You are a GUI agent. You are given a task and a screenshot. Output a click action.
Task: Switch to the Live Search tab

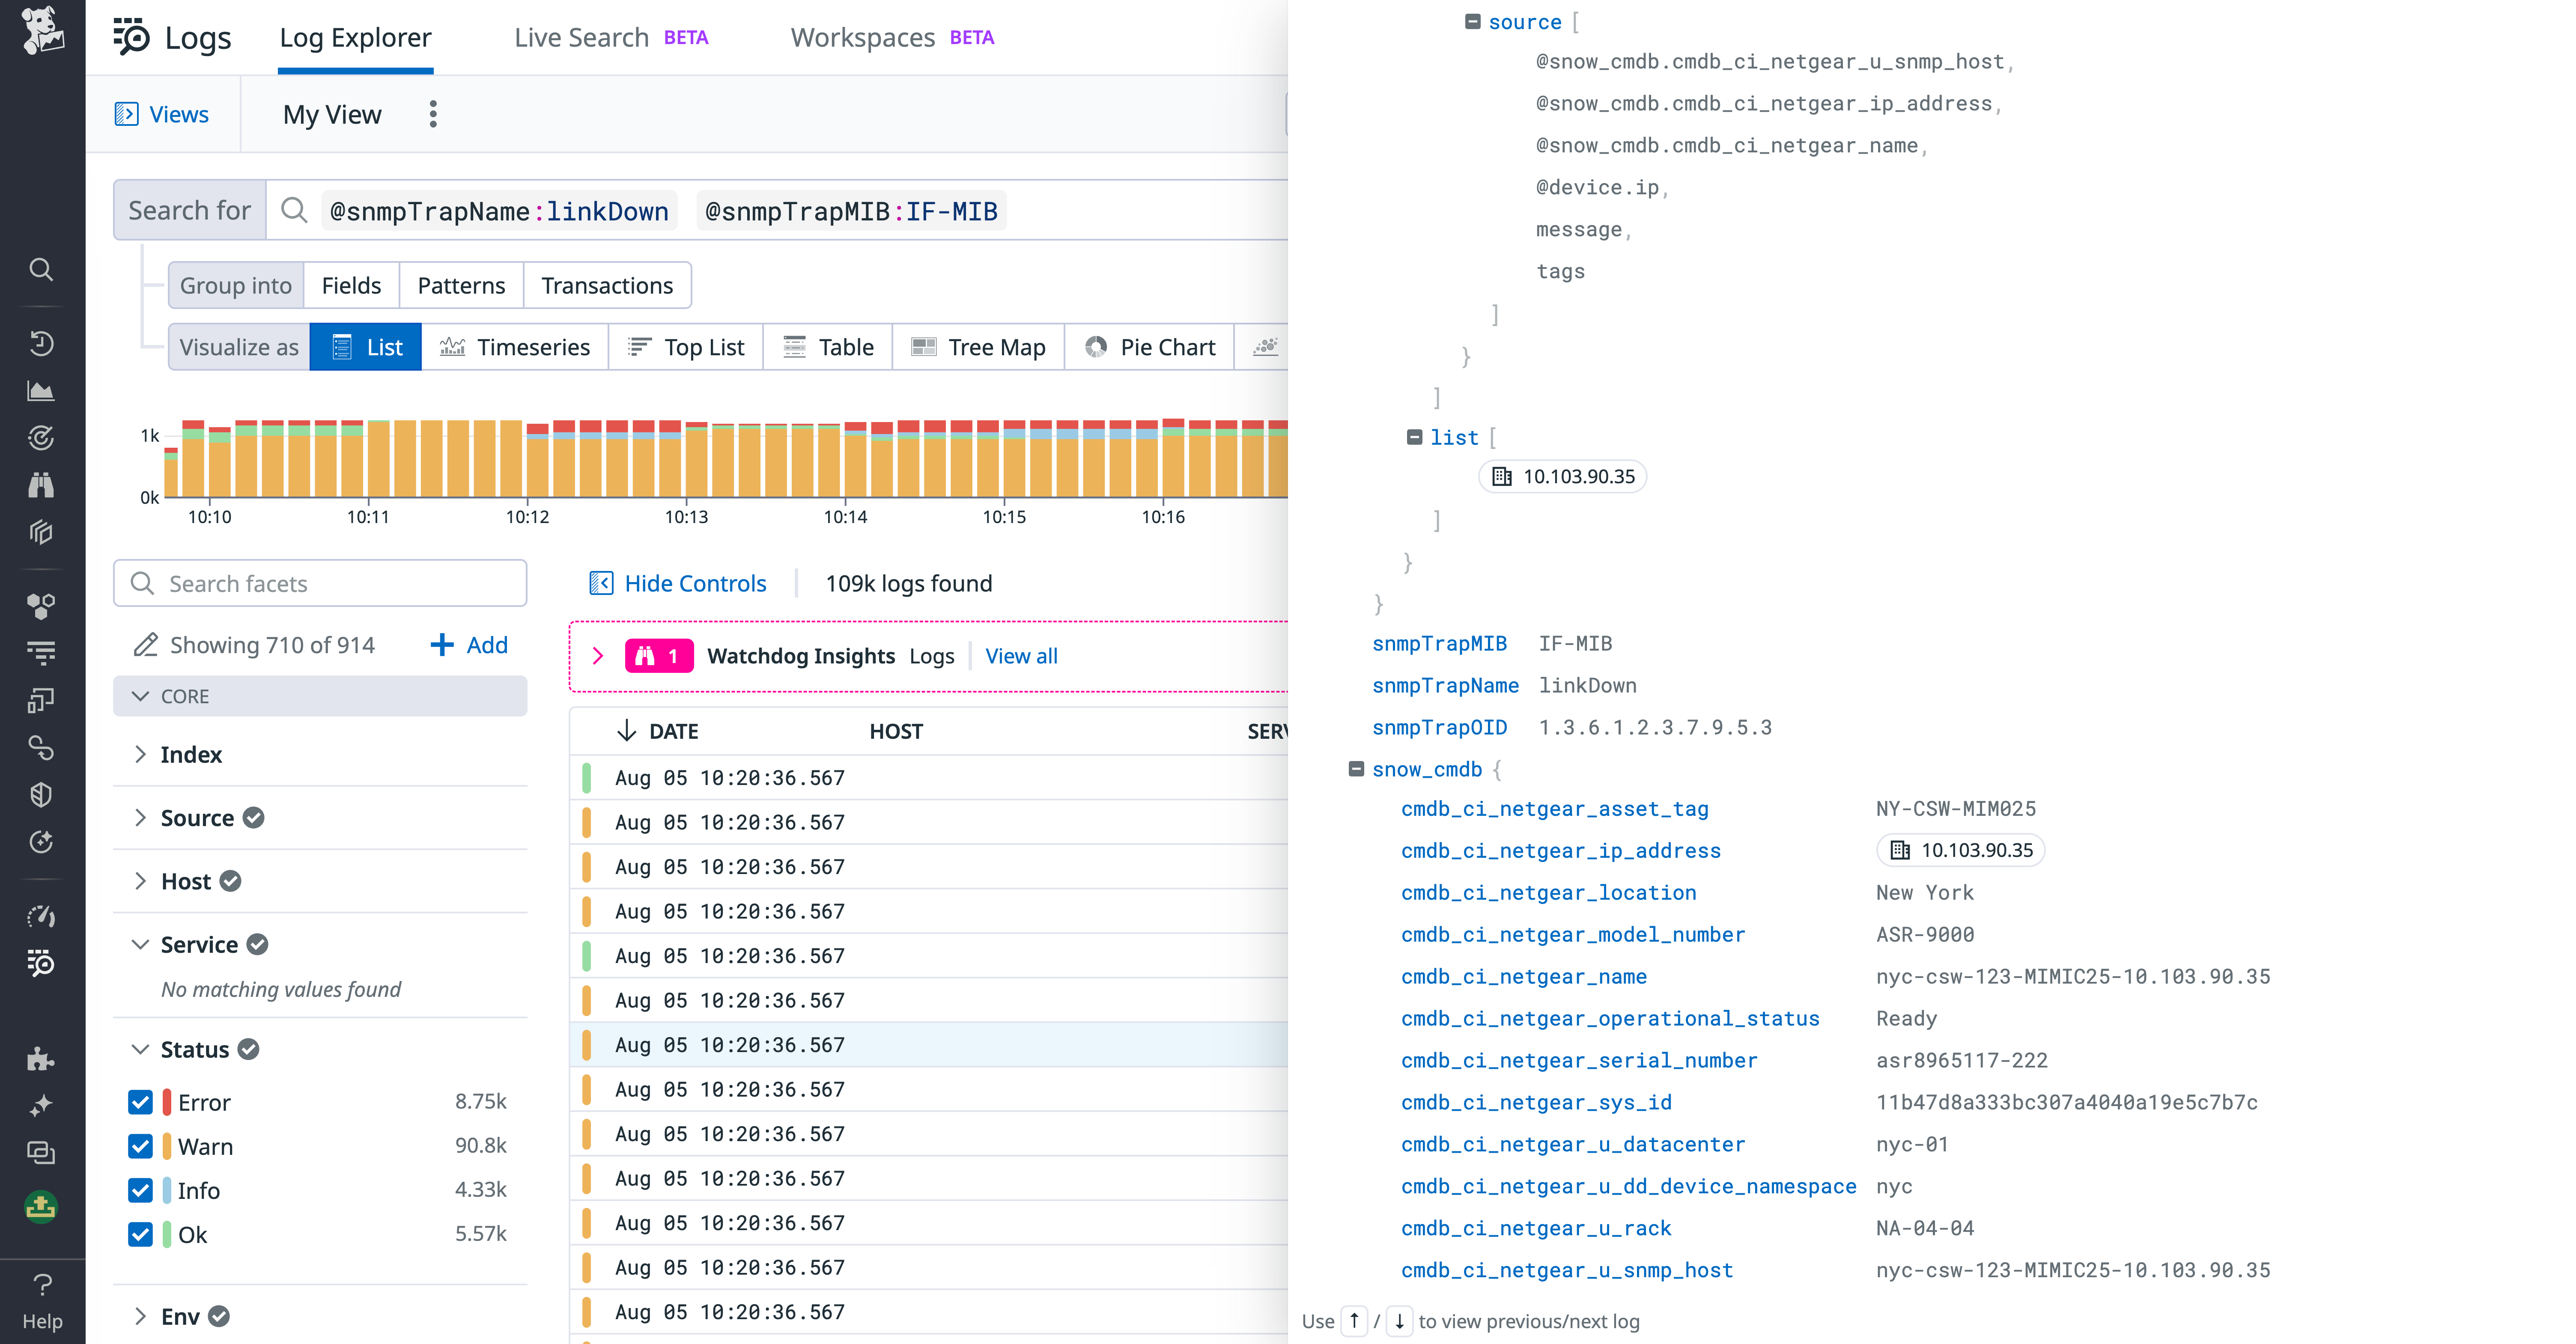[x=581, y=37]
